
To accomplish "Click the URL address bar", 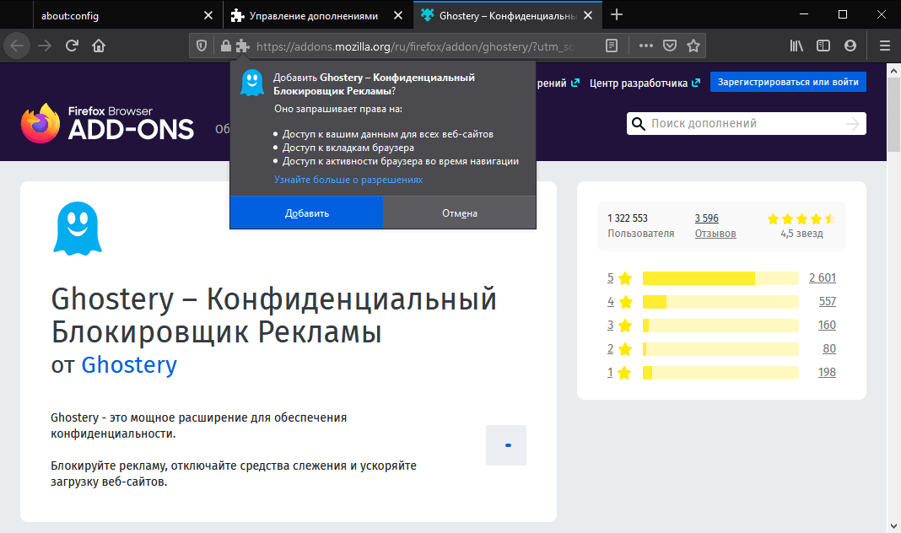I will click(x=415, y=46).
